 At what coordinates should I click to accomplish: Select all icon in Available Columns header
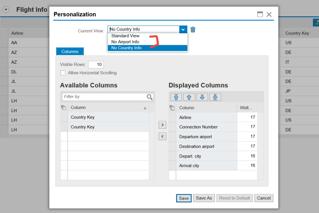tap(63, 108)
